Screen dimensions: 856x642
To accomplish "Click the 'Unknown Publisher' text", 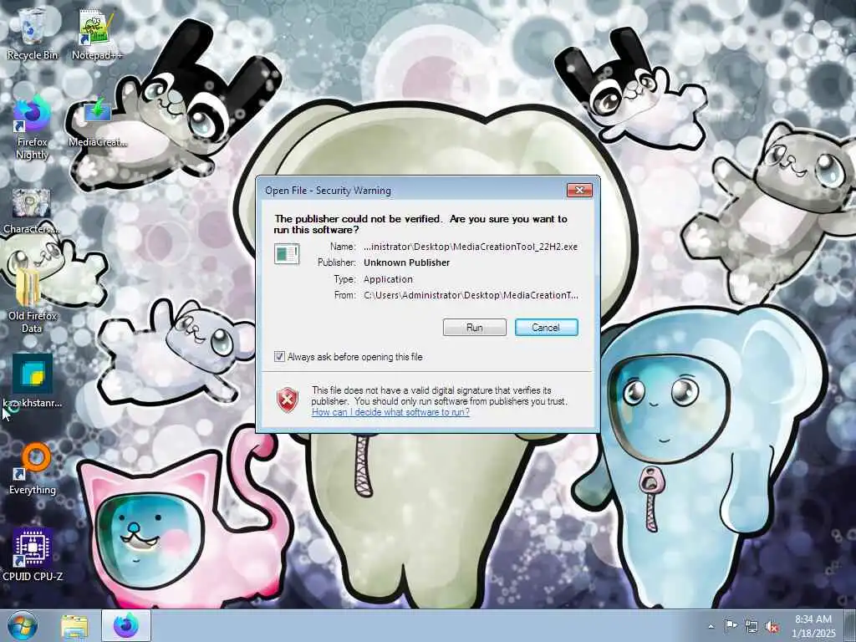I will click(407, 262).
